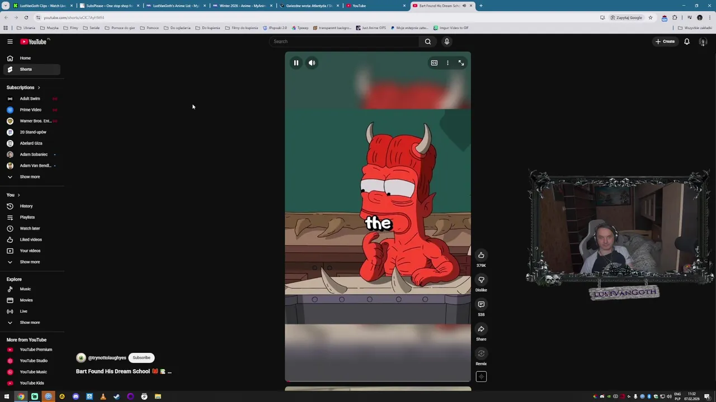The width and height of the screenshot is (716, 402).
Task: Open the YouTube account avatar menu
Action: tap(703, 42)
